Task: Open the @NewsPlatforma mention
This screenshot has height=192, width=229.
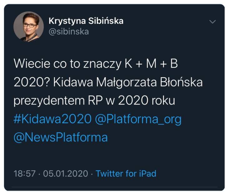Action: [61, 137]
